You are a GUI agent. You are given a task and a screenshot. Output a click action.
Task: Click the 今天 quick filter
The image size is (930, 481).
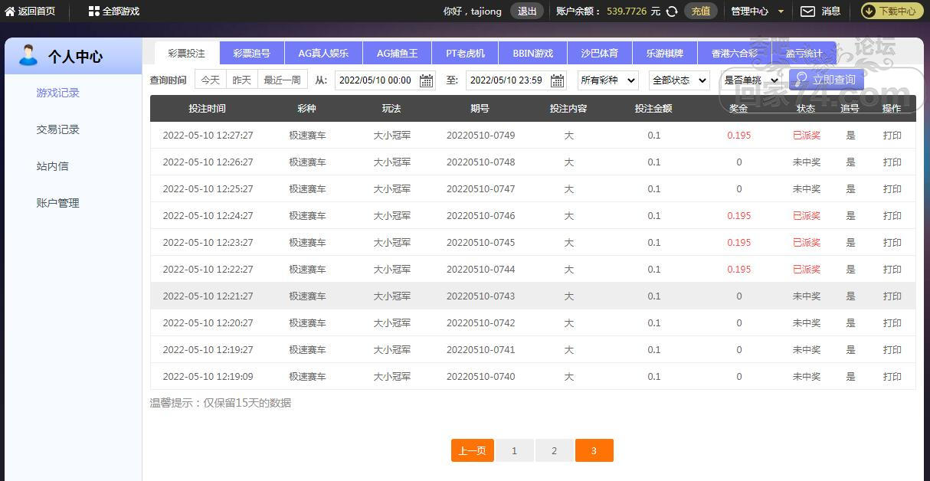(x=211, y=80)
